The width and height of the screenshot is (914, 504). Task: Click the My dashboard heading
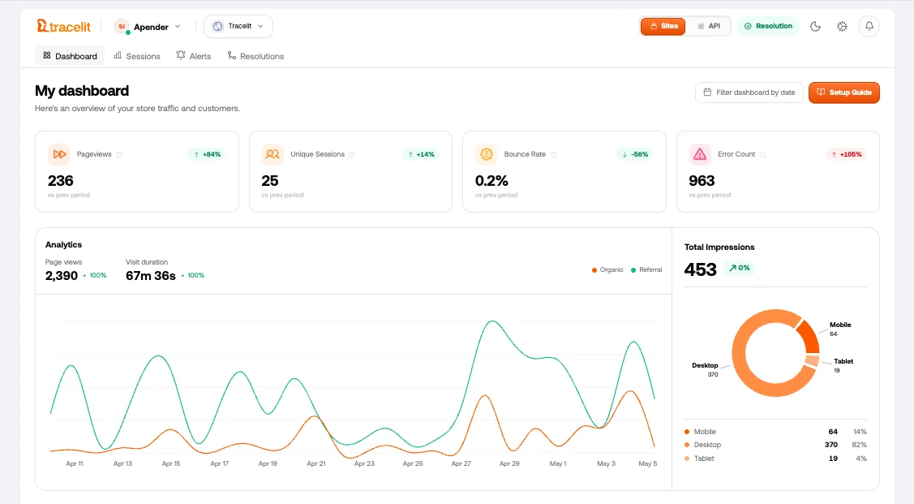coord(82,91)
